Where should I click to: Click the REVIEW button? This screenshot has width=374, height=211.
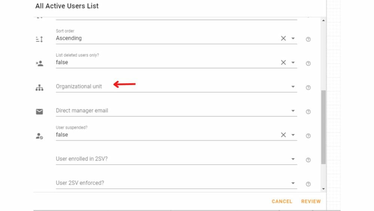point(311,201)
